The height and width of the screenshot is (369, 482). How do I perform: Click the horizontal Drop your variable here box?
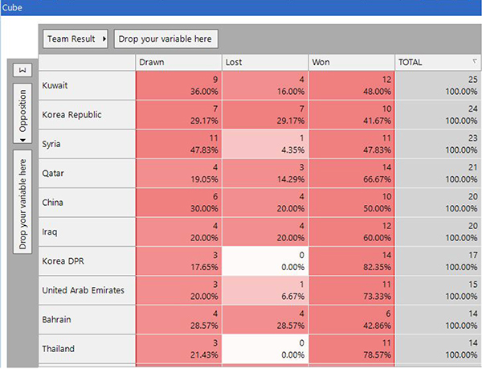[165, 39]
